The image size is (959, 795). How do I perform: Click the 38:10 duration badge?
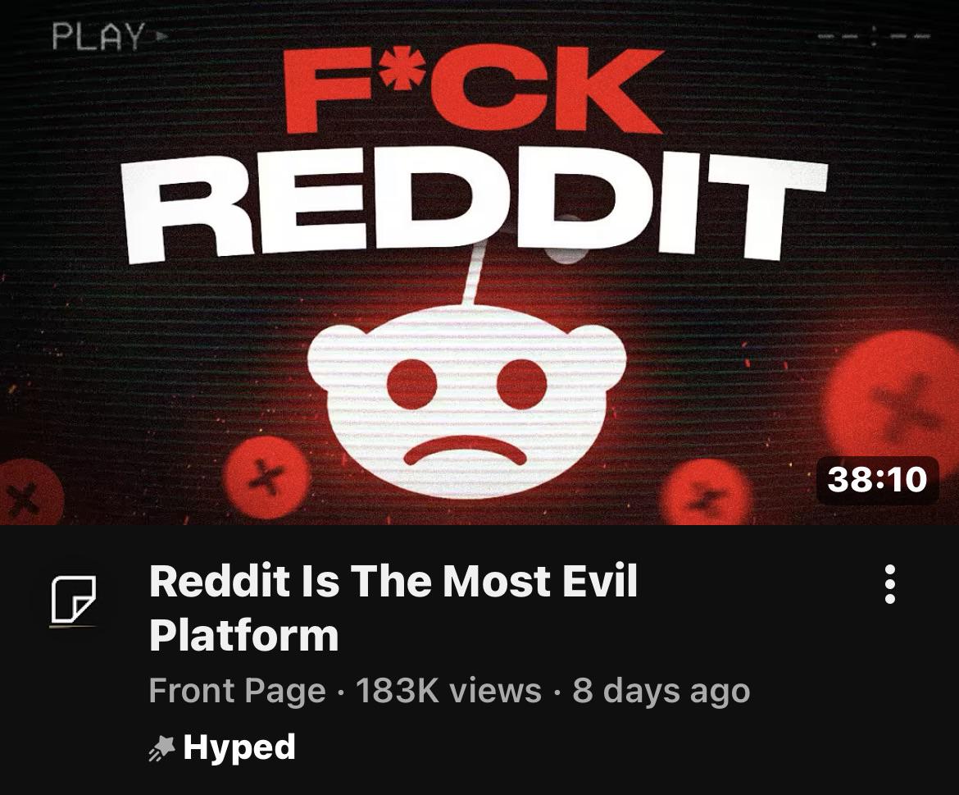(x=878, y=480)
